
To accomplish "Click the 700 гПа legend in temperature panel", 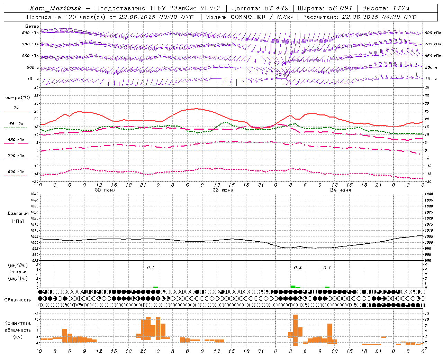I will coord(16,156).
